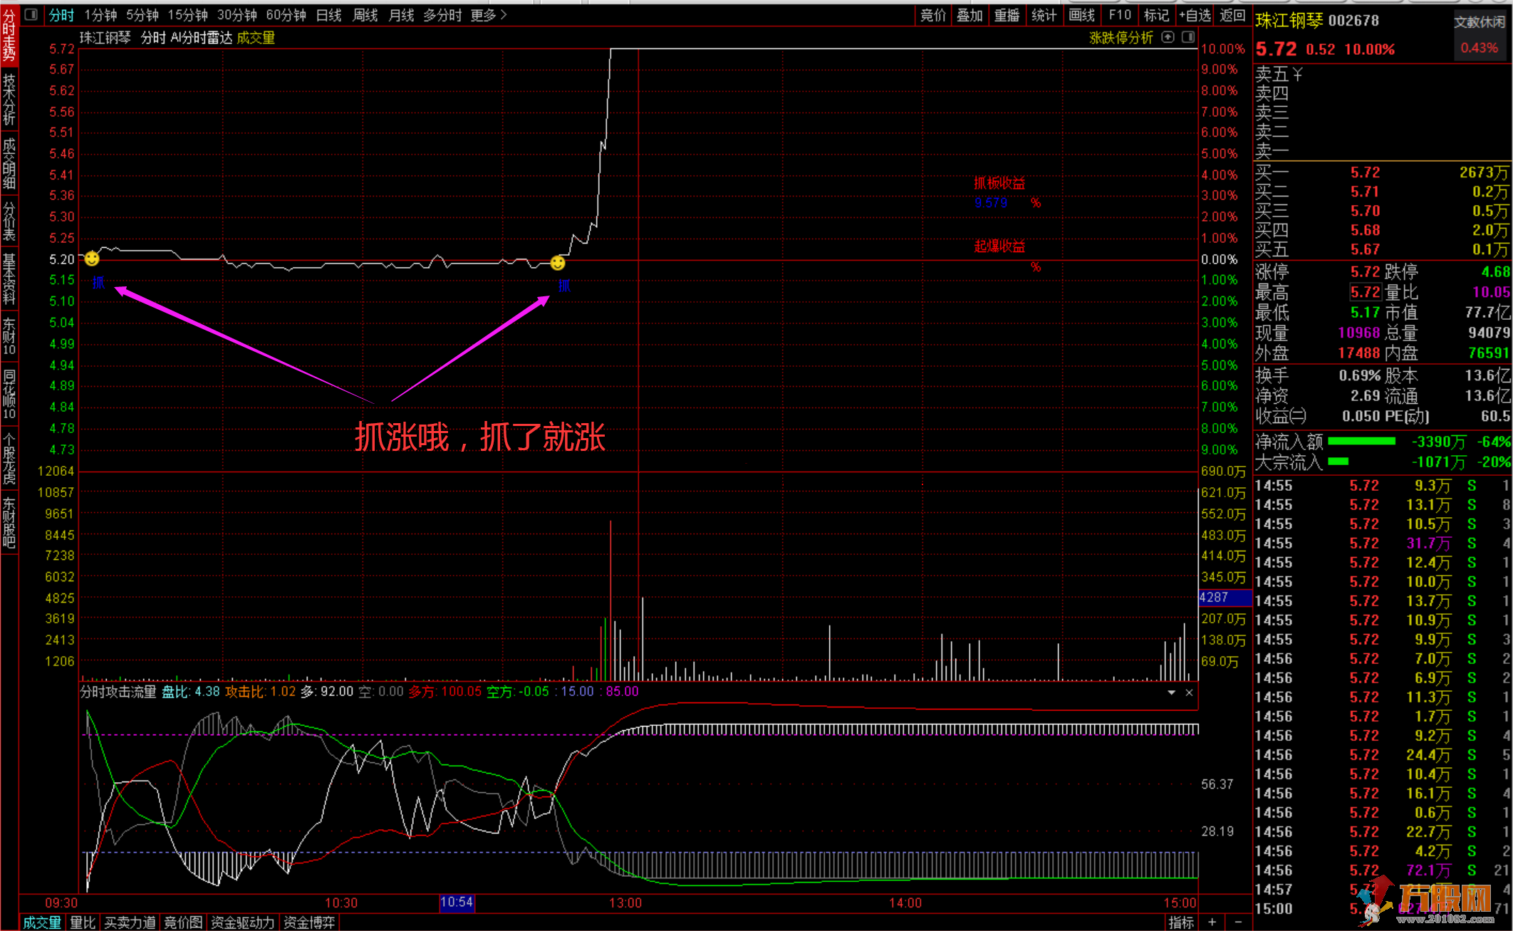
Task: Click the 10:54 time cursor marker
Action: coord(457,903)
